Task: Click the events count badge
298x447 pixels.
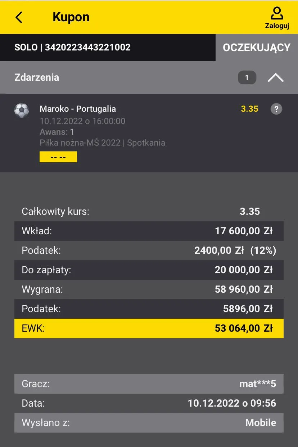Action: coord(247,78)
